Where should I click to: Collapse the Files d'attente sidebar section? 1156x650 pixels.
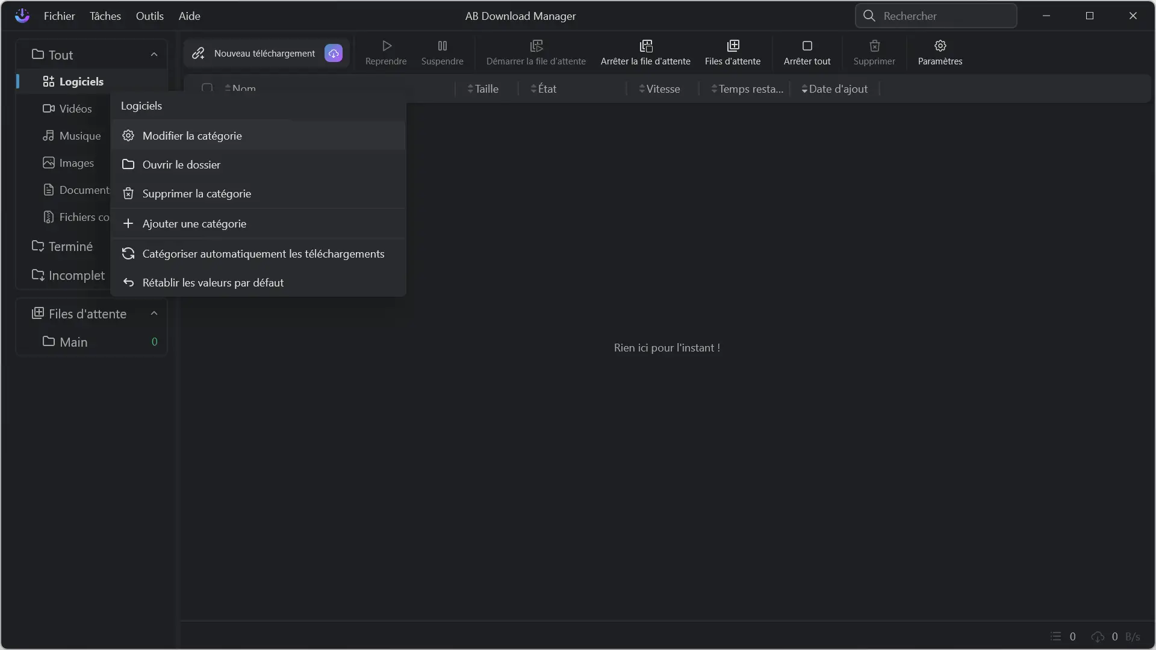(154, 314)
